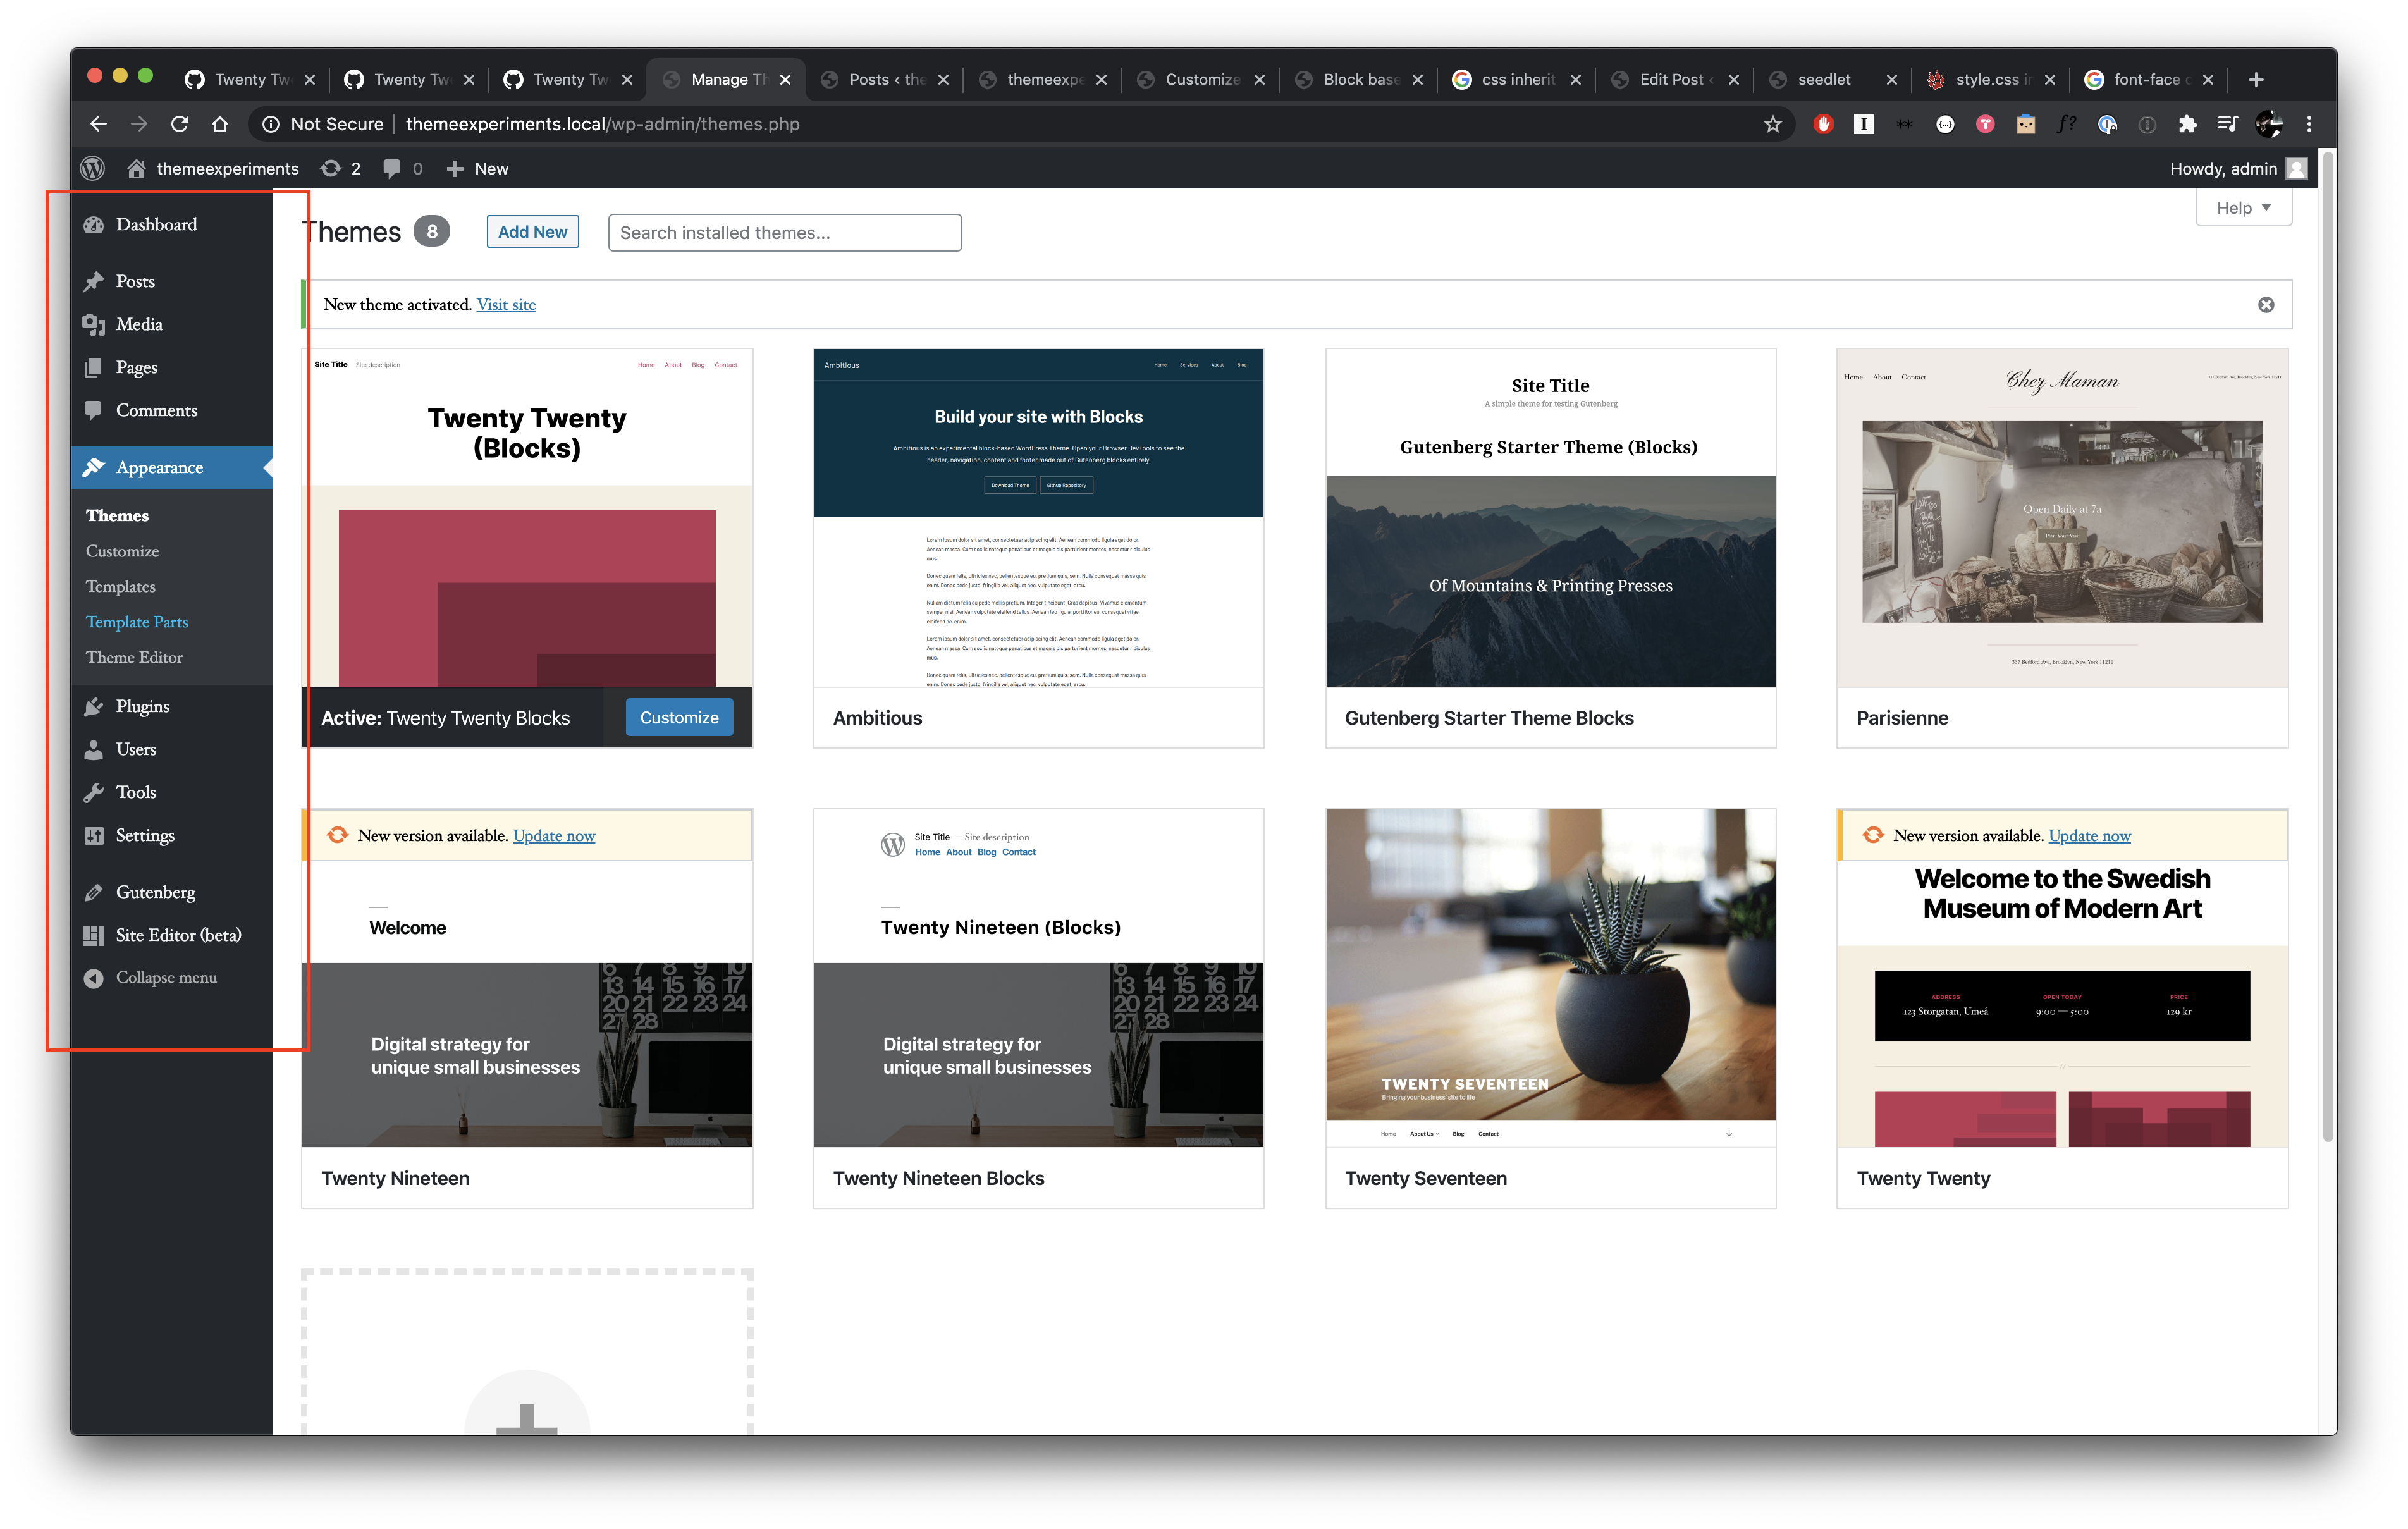Image resolution: width=2408 pixels, height=1529 pixels.
Task: Click the browser forward arrow
Action: point(139,124)
